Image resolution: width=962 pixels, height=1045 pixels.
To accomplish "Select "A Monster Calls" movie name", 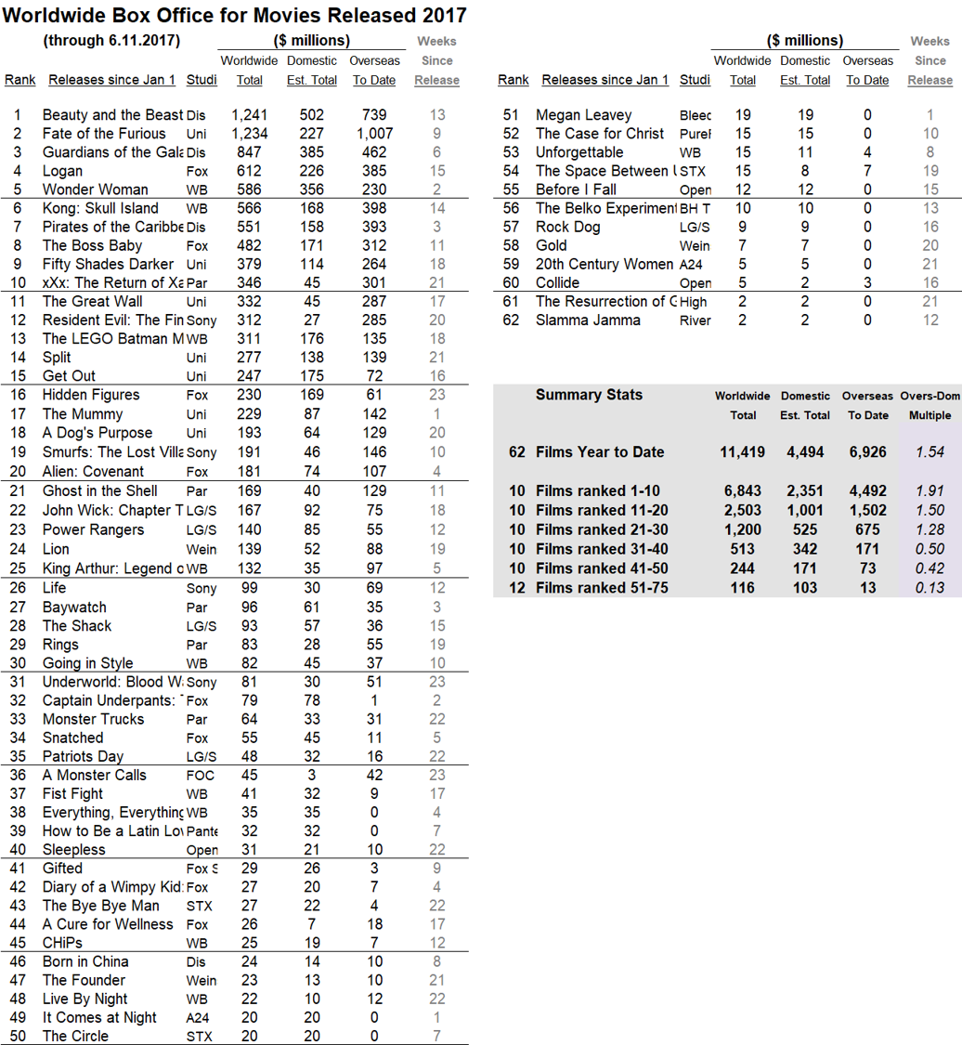I will (95, 775).
